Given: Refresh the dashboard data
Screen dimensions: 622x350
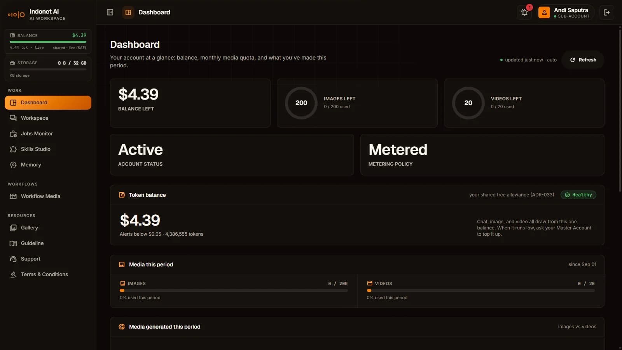Looking at the screenshot, I should (583, 60).
